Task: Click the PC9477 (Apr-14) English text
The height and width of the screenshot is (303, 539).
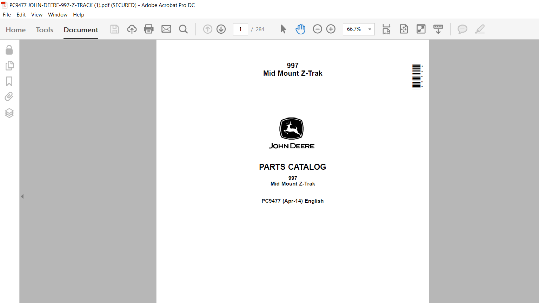Action: [x=293, y=201]
